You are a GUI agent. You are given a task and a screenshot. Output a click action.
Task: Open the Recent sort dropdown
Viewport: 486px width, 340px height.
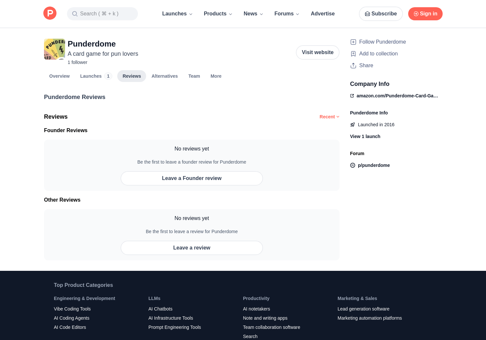(329, 117)
